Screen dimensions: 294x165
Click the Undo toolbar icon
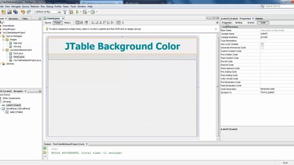pyautogui.click(x=23, y=12)
